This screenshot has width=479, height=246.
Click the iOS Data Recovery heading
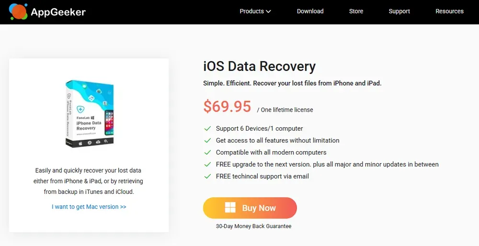(259, 67)
